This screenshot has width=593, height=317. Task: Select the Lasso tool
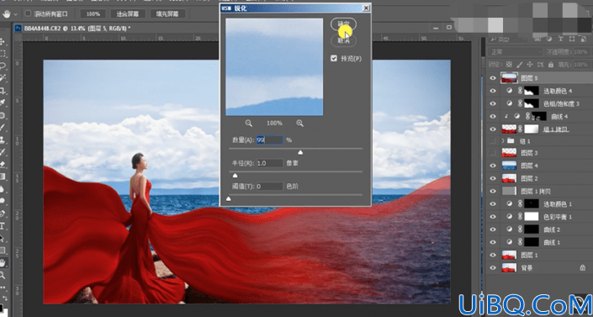pyautogui.click(x=3, y=66)
